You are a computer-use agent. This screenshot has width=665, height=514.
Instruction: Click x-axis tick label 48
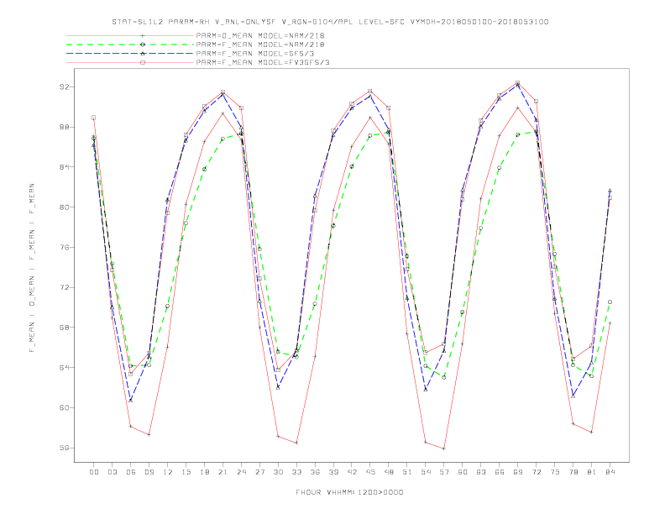pyautogui.click(x=389, y=472)
